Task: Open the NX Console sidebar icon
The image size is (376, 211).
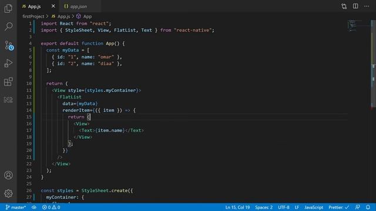Action: pyautogui.click(x=8, y=100)
